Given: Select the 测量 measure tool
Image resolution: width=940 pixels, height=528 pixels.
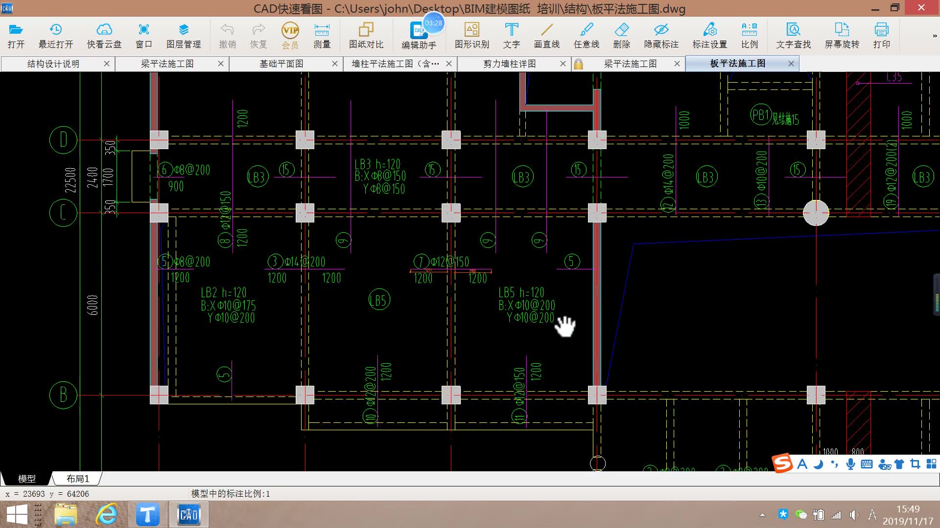Looking at the screenshot, I should [x=322, y=35].
